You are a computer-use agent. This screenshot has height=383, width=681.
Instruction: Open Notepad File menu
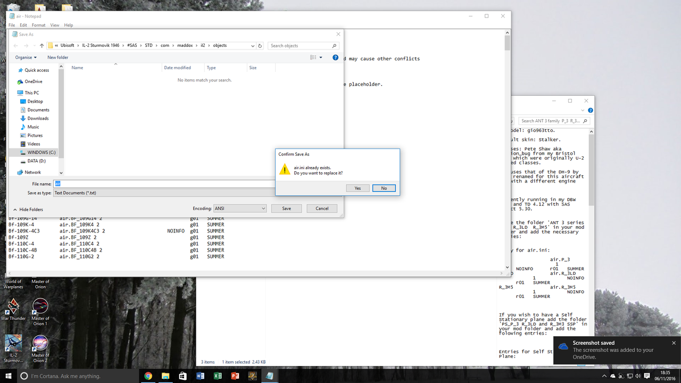click(12, 25)
